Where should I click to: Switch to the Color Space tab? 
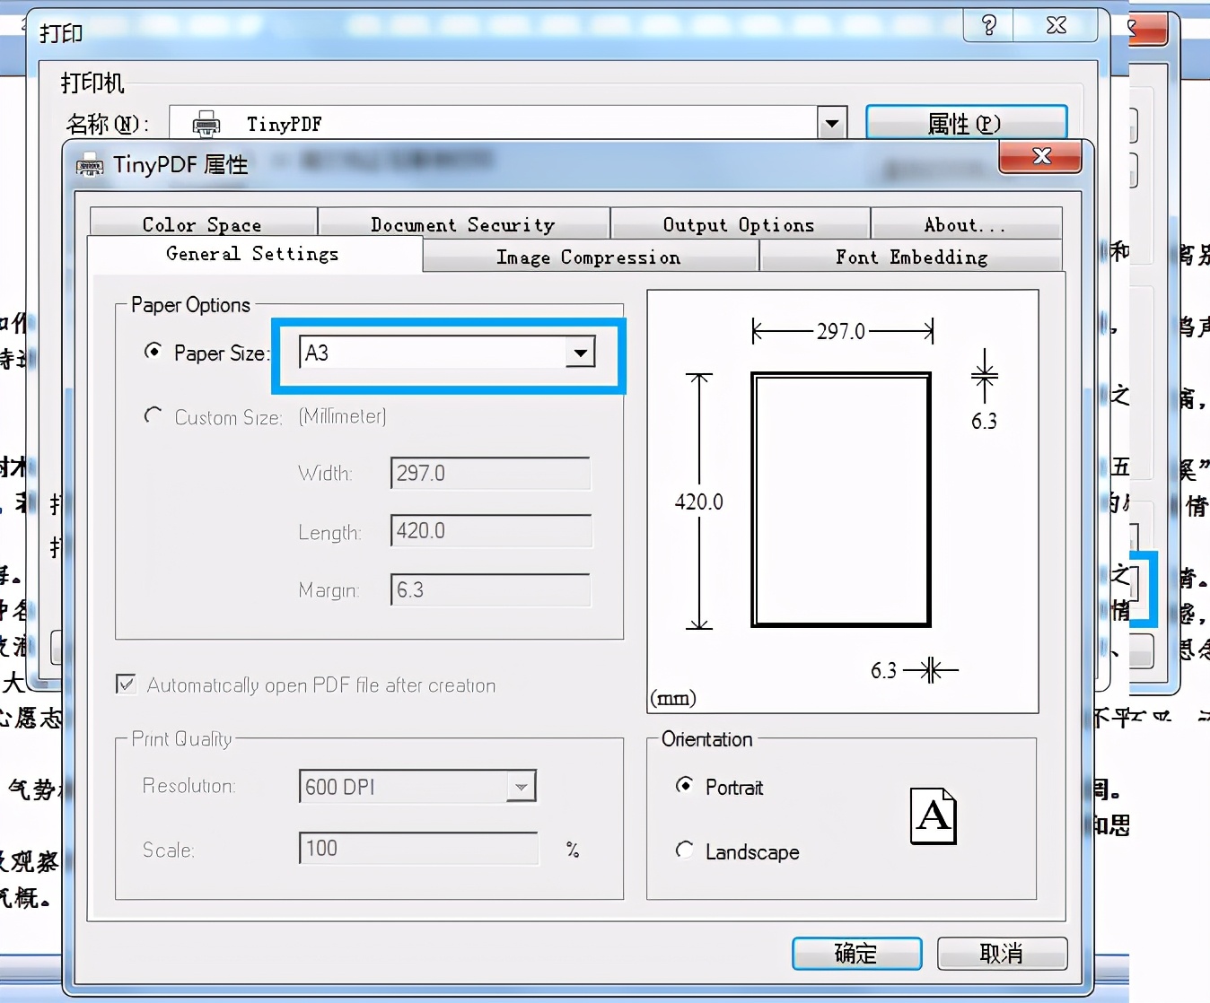[x=202, y=224]
